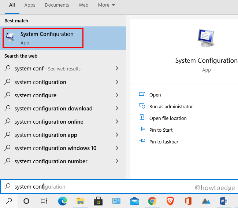238x208 pixels.
Task: Open Microsoft Edge from the taskbar
Action: (63, 201)
